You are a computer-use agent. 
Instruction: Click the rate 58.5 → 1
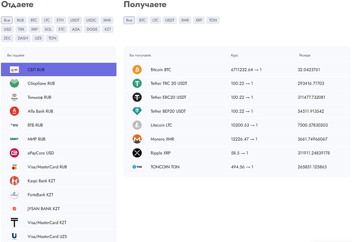click(239, 153)
